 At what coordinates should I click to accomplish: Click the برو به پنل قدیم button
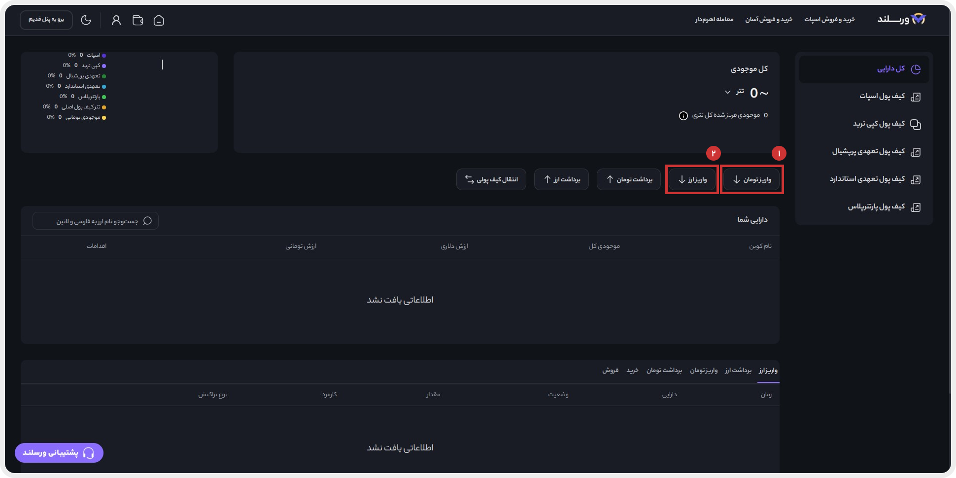click(x=46, y=20)
